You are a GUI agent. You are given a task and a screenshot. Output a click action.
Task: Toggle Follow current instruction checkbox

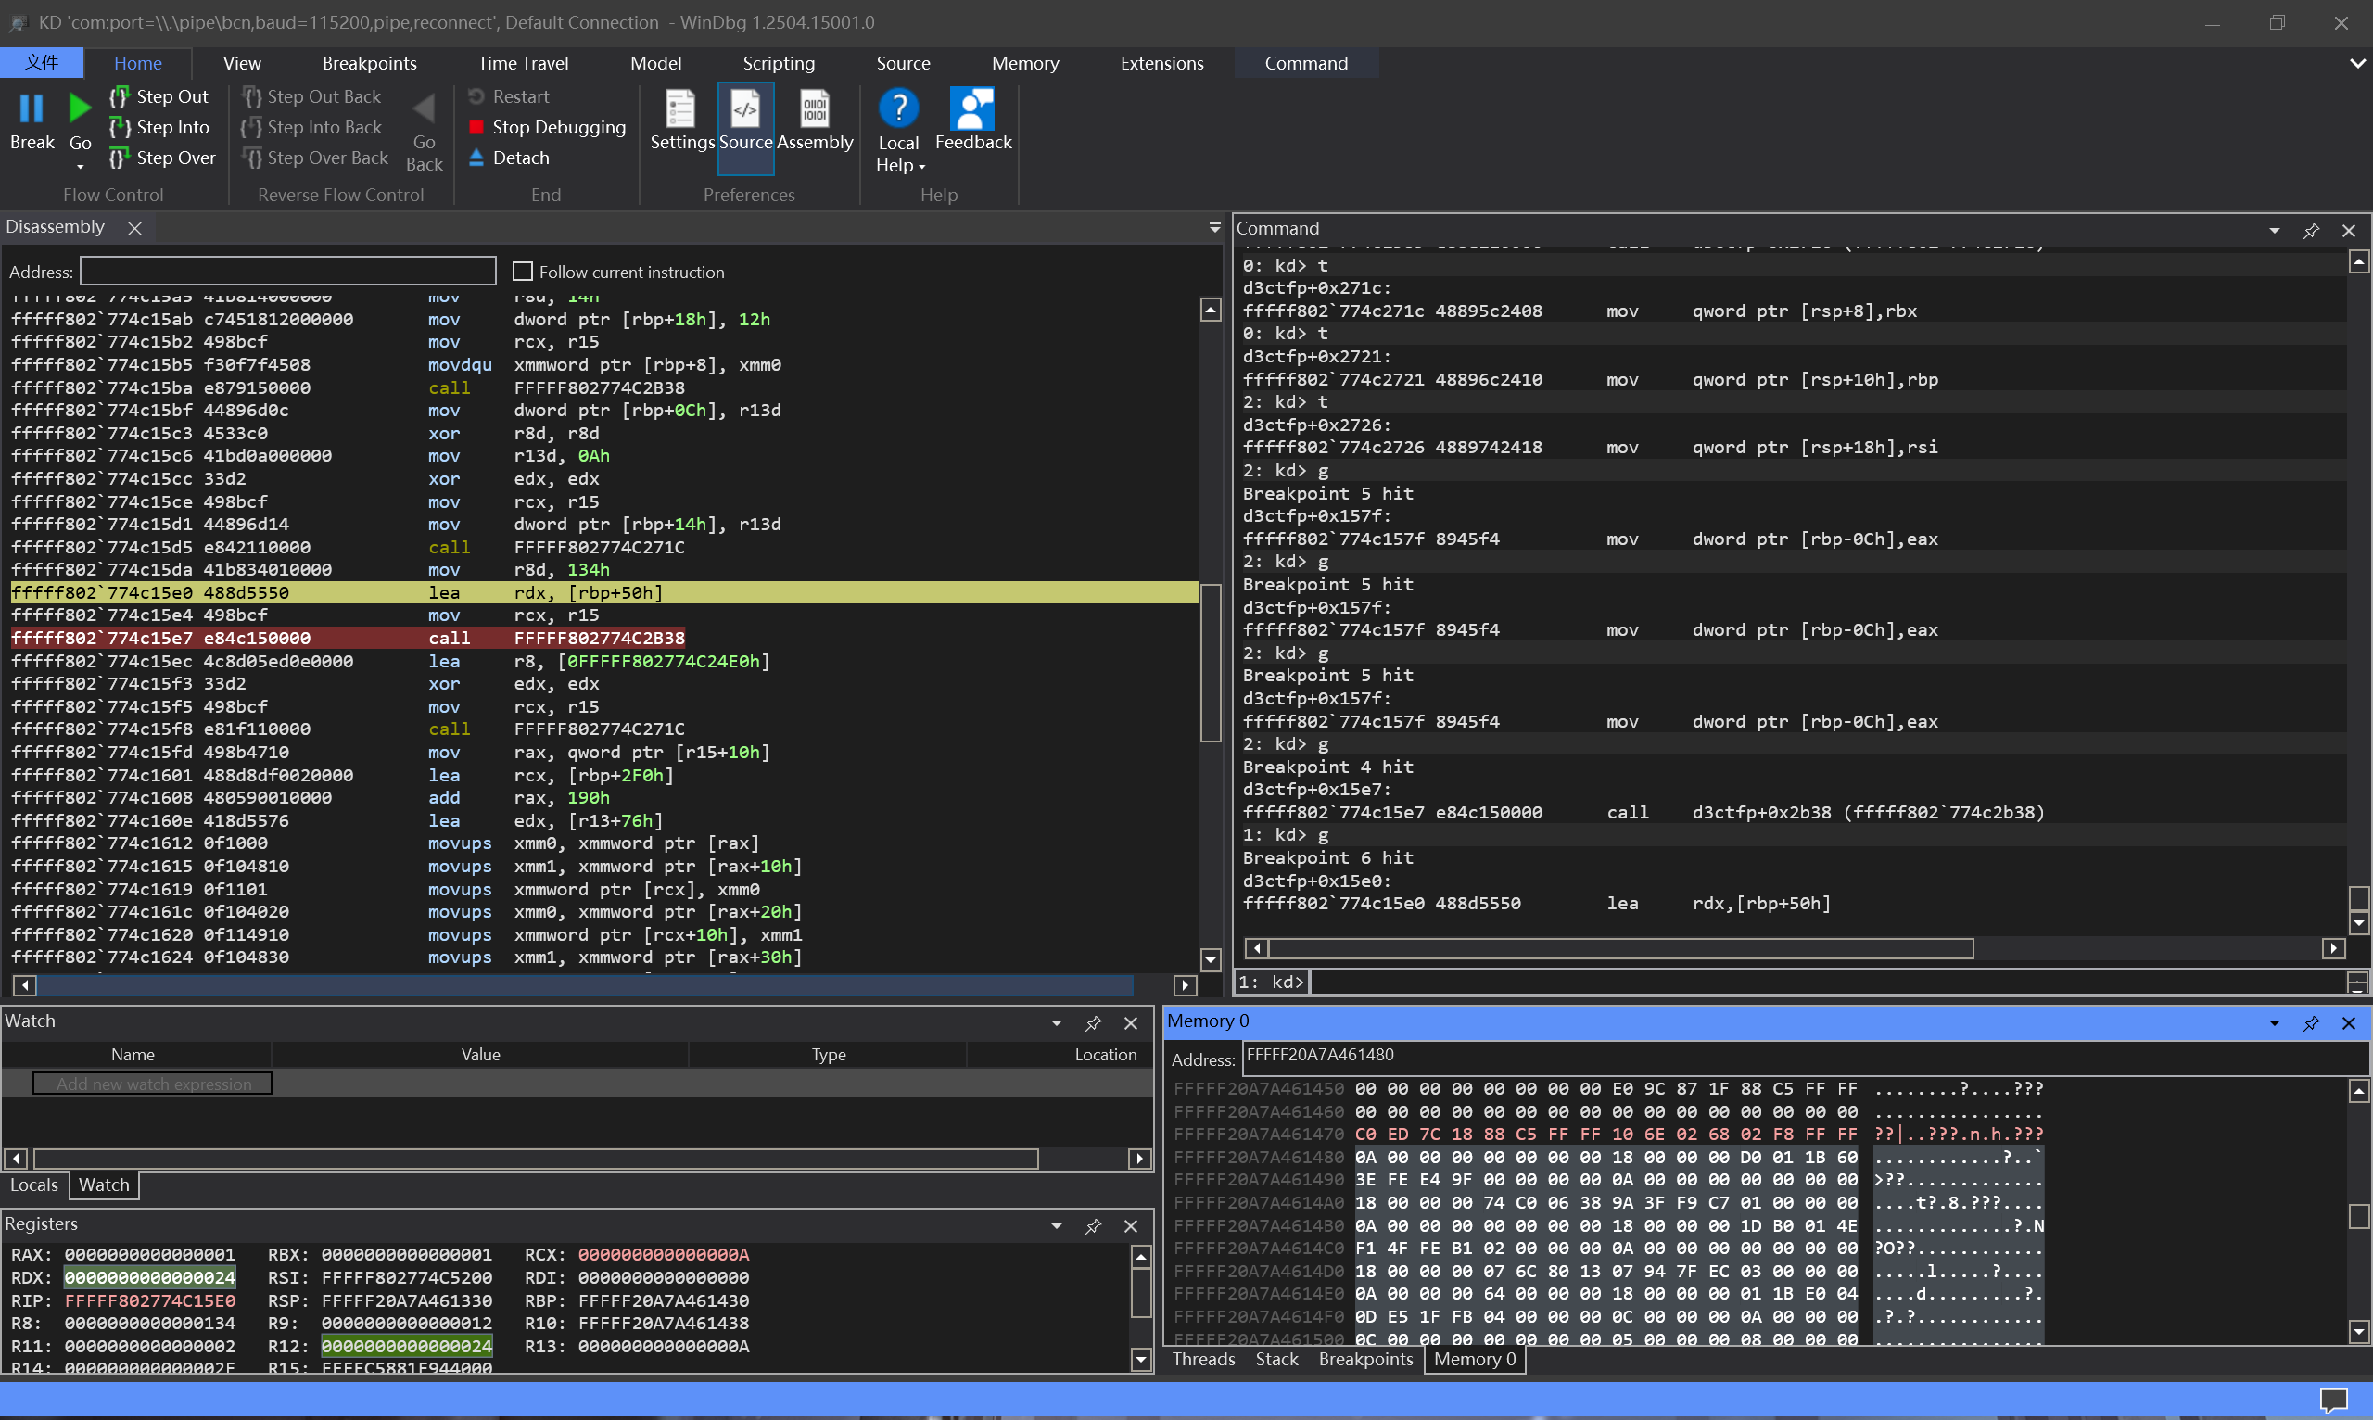pyautogui.click(x=523, y=272)
